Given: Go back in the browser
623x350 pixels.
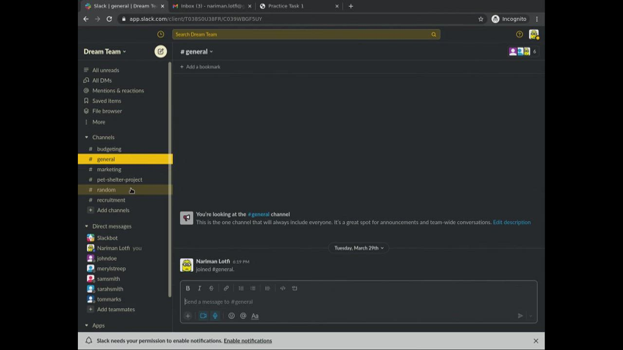Looking at the screenshot, I should click(86, 19).
